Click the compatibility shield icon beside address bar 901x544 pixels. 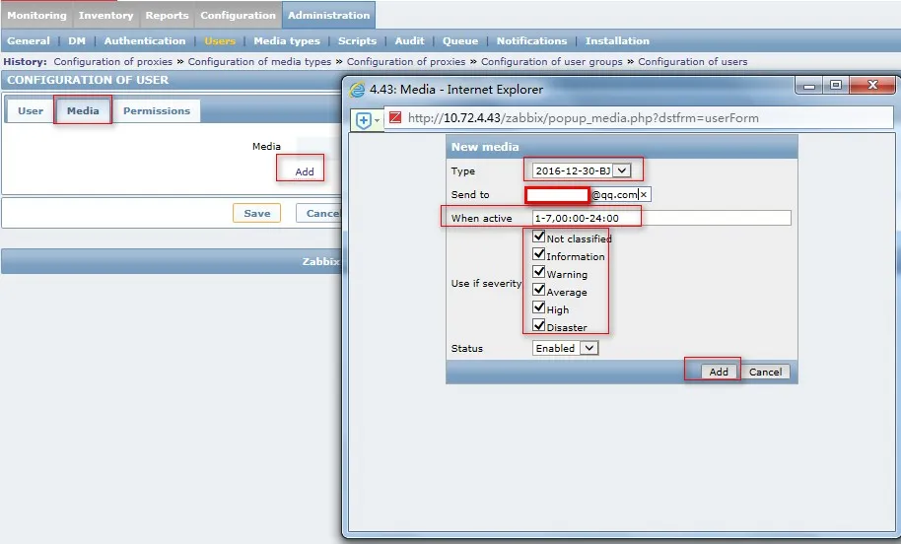pos(363,120)
